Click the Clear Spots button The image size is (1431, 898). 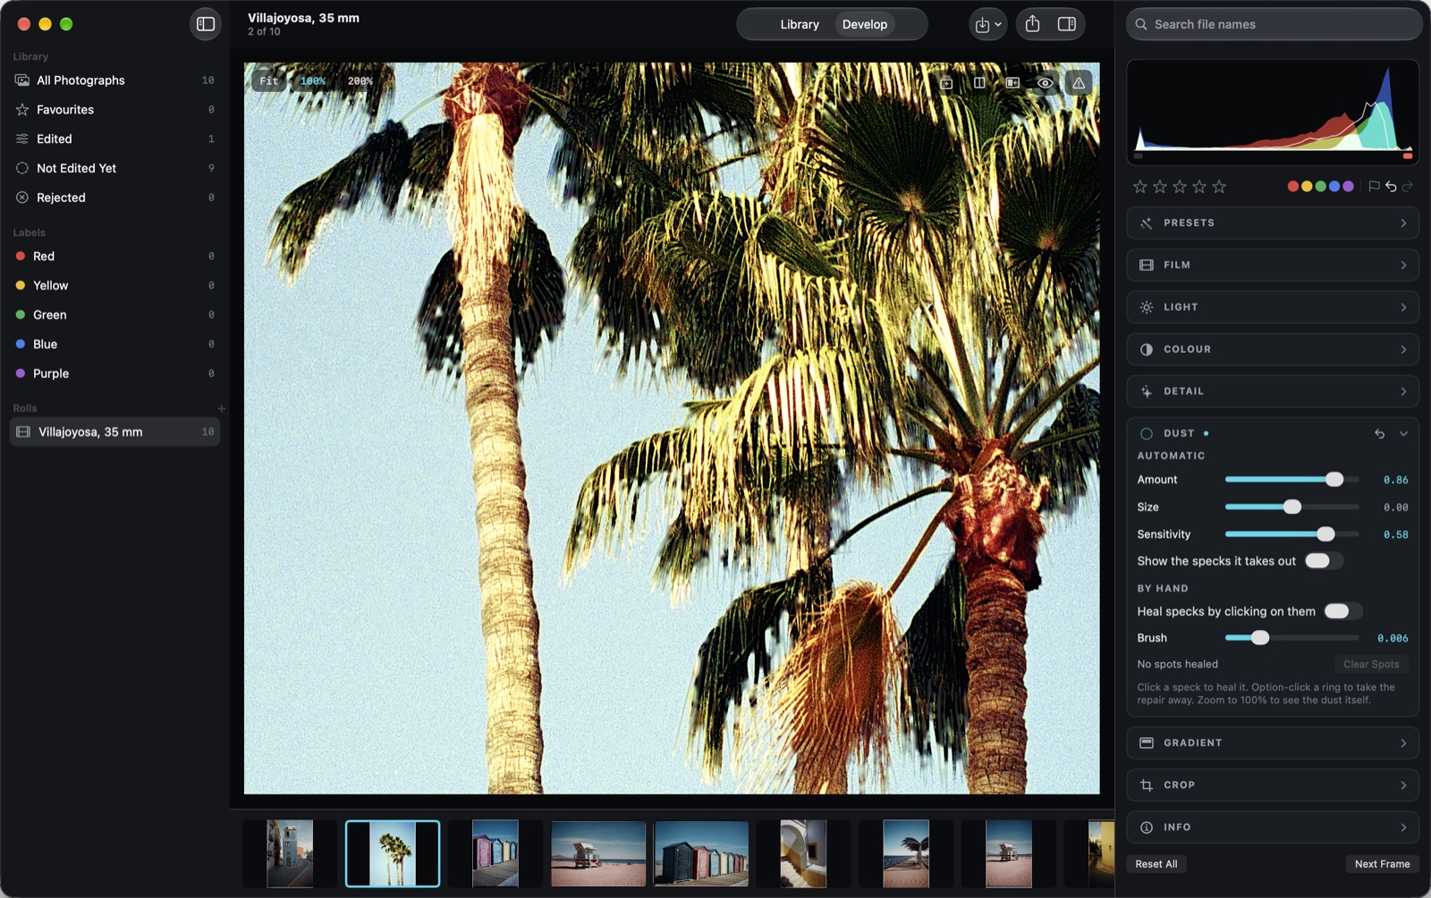[x=1371, y=664]
